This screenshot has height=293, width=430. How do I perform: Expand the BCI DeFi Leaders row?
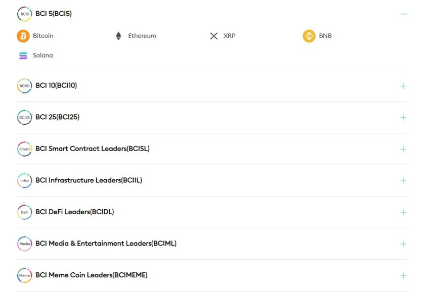click(x=403, y=212)
